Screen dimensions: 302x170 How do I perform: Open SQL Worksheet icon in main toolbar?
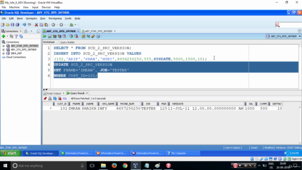[x=71, y=25]
